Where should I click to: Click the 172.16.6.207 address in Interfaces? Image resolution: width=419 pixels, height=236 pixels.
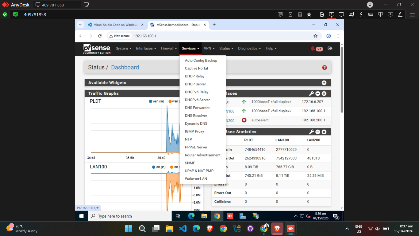[312, 102]
